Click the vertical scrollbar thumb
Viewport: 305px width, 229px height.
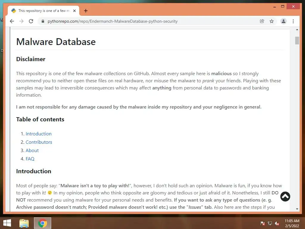297,41
